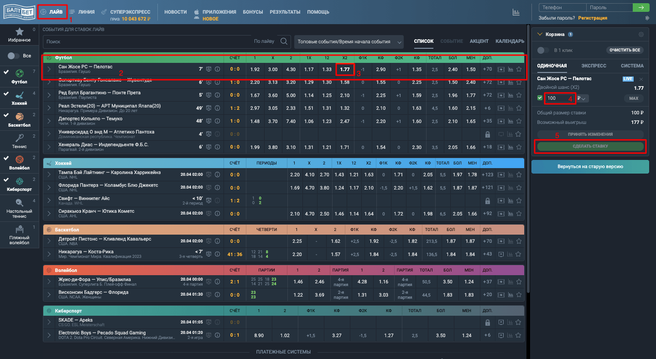Set maximum stake with MAX button
Screen dimensions: 656x359
point(634,98)
